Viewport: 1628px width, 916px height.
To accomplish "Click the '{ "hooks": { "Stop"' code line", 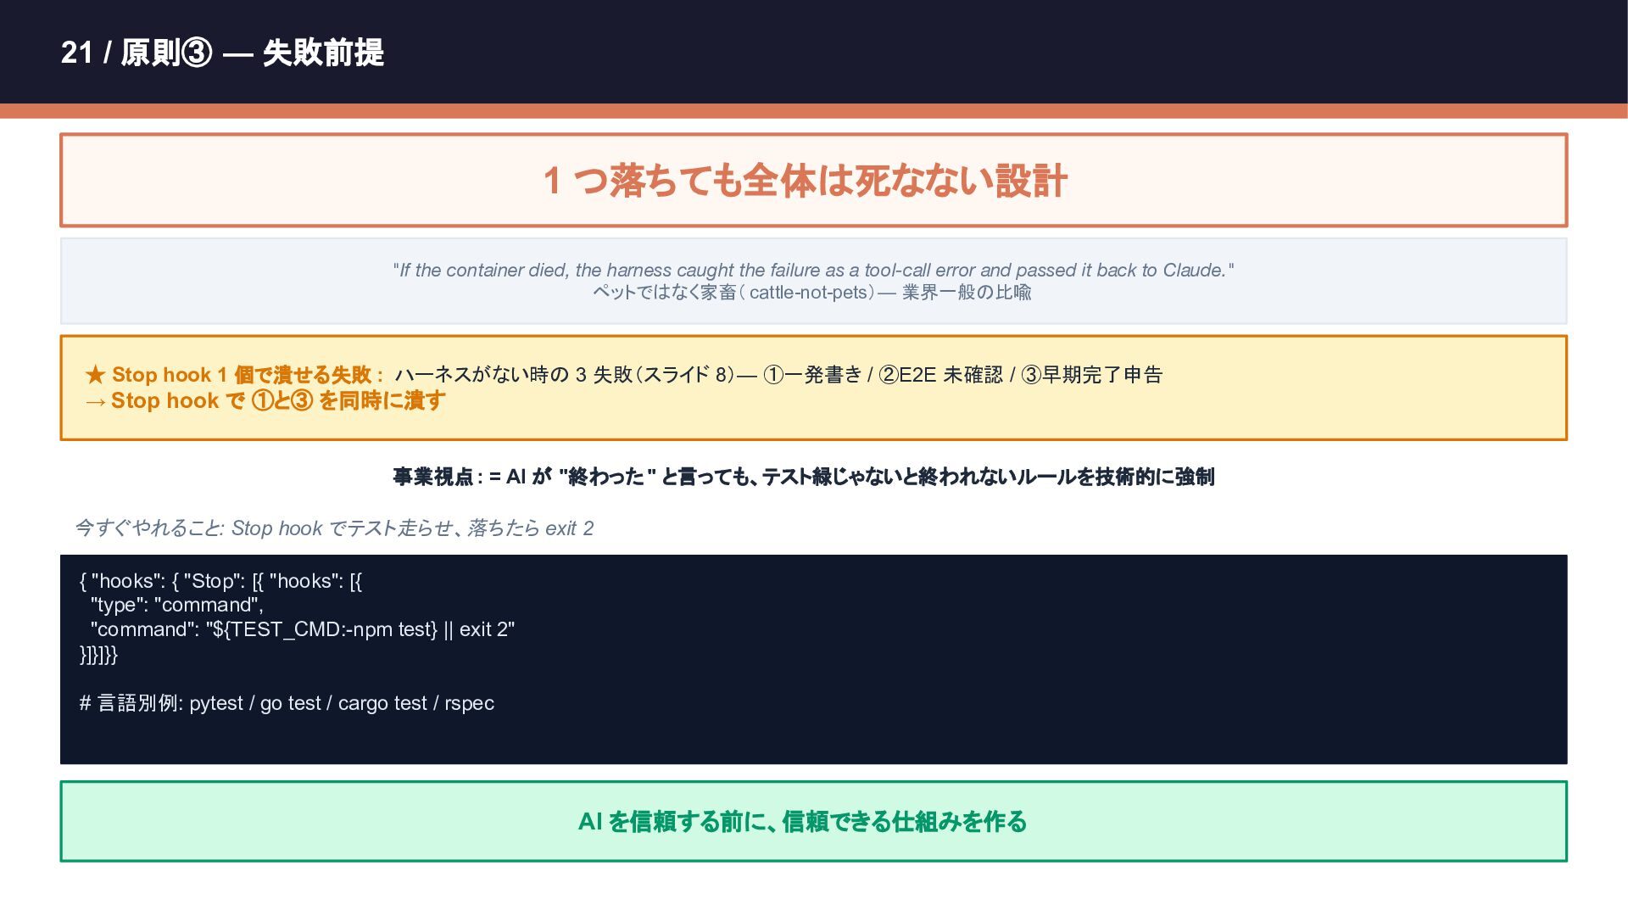I will (x=220, y=581).
